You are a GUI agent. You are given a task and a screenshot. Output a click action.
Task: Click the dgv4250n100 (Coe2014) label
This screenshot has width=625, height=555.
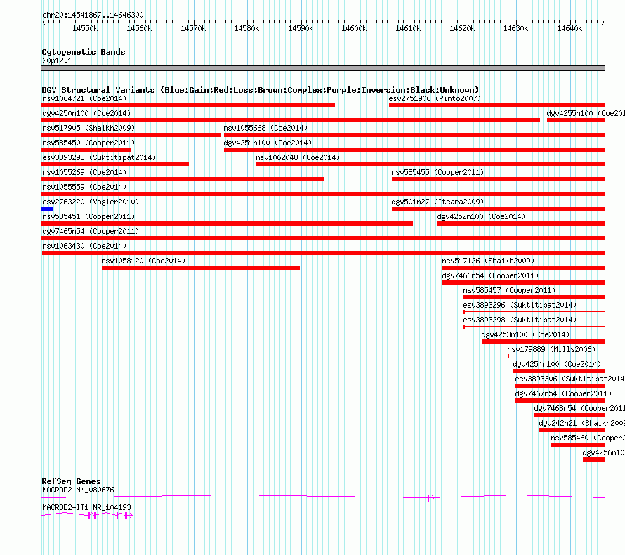(86, 113)
